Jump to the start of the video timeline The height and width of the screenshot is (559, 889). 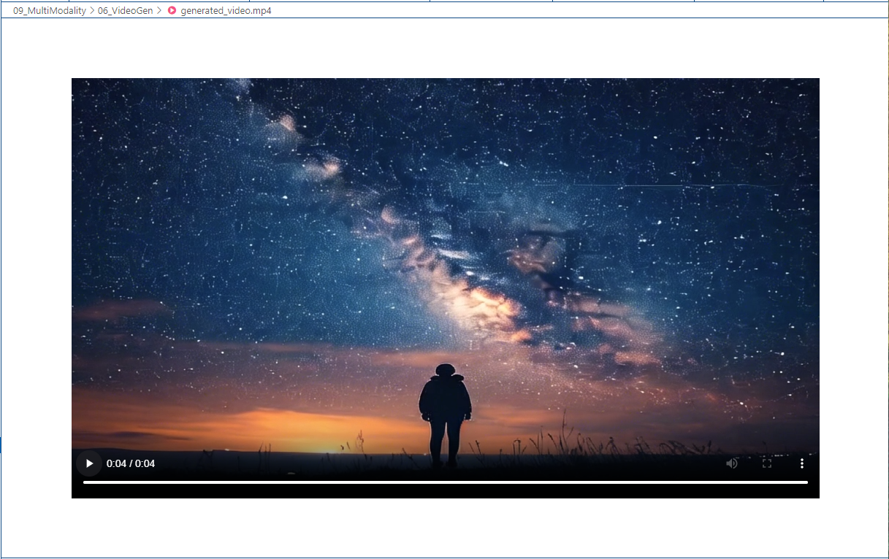(84, 482)
